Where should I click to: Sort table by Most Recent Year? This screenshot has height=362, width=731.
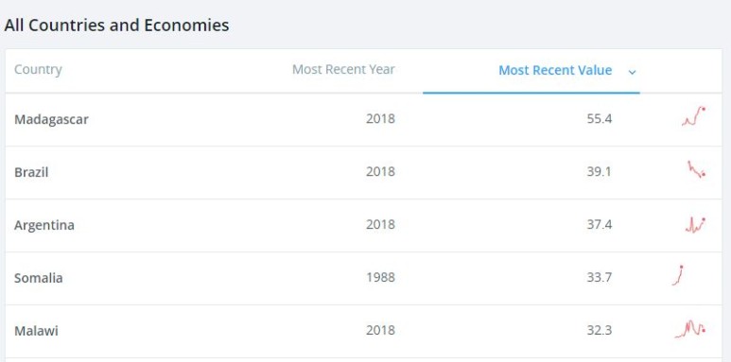[x=343, y=69]
